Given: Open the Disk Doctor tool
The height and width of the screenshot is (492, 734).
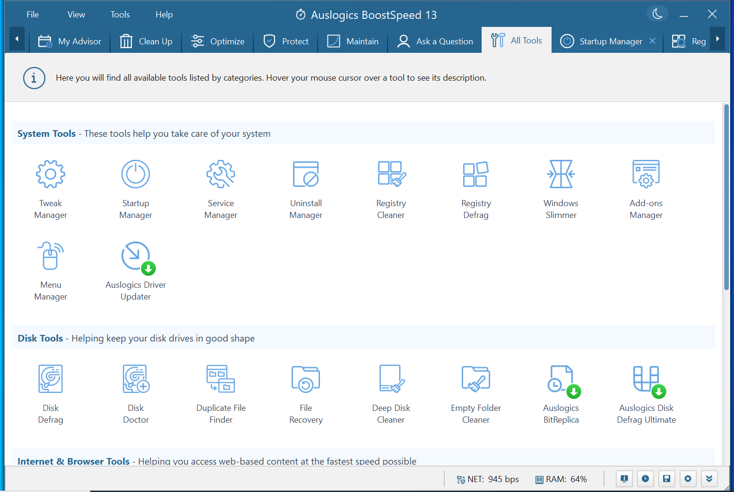Looking at the screenshot, I should click(x=136, y=394).
